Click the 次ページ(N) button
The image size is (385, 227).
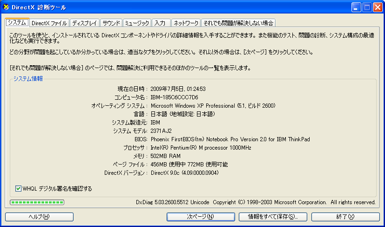pyautogui.click(x=201, y=217)
